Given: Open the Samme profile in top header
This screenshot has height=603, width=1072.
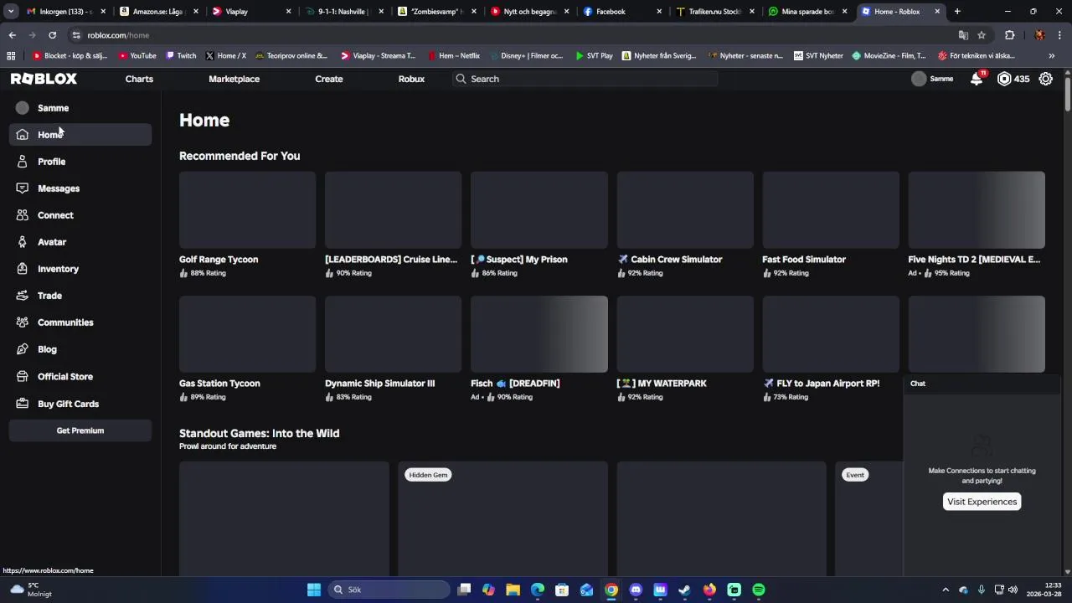Looking at the screenshot, I should 932,79.
